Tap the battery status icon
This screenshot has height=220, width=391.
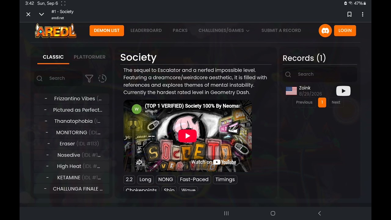(x=365, y=3)
